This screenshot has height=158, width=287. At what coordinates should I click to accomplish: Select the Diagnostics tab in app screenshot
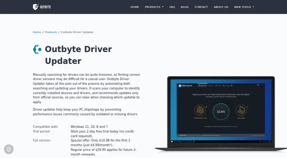pos(202,85)
